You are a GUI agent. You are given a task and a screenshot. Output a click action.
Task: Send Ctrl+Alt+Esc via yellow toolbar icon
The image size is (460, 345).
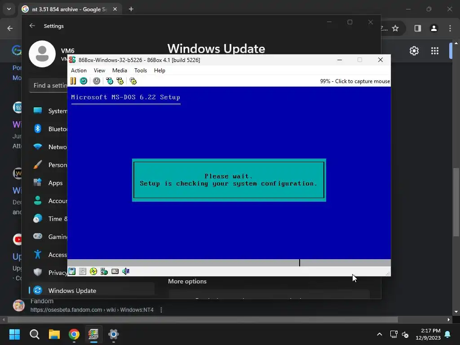[x=120, y=81]
